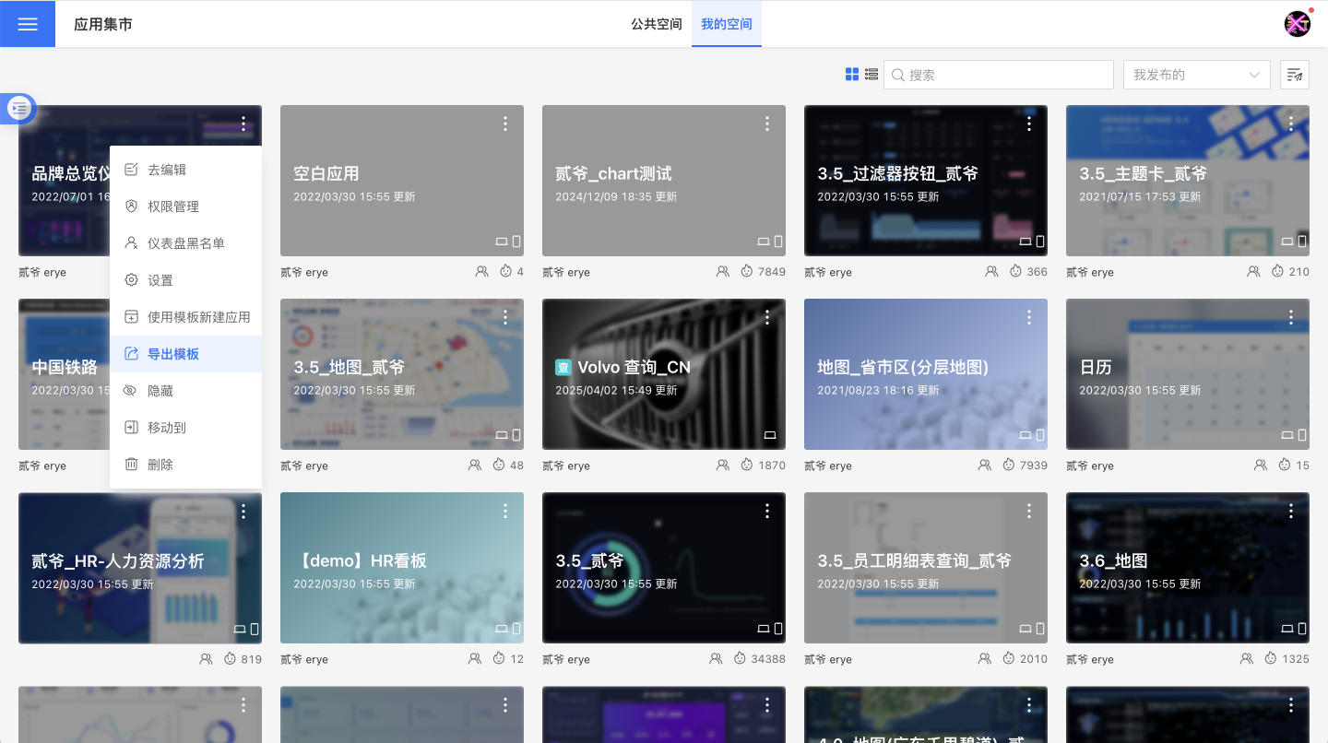Open more options on Volvo 查询_CN card

pyautogui.click(x=767, y=317)
